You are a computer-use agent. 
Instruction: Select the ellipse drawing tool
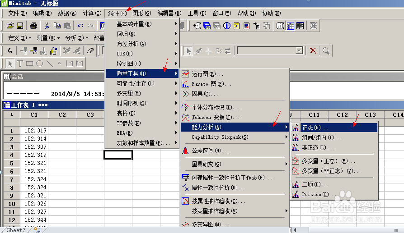coord(39,63)
